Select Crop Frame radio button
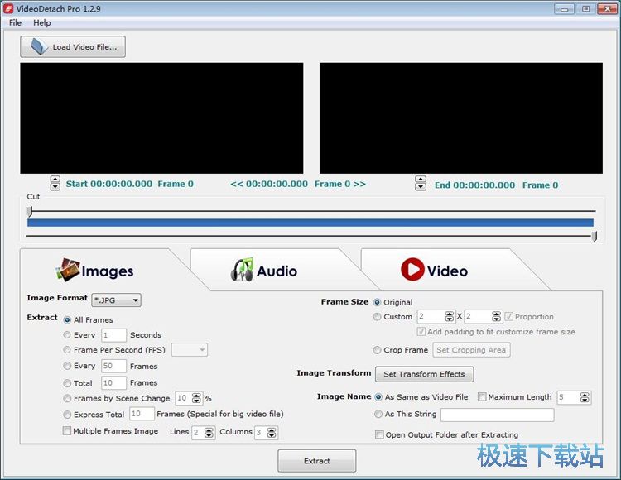The width and height of the screenshot is (621, 480). pyautogui.click(x=377, y=350)
